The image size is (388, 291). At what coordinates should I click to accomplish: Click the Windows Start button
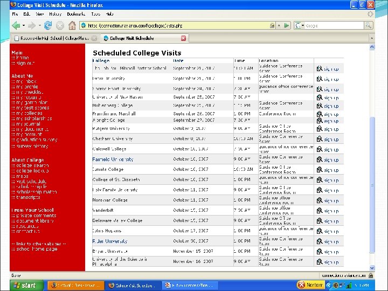[x=27, y=285]
